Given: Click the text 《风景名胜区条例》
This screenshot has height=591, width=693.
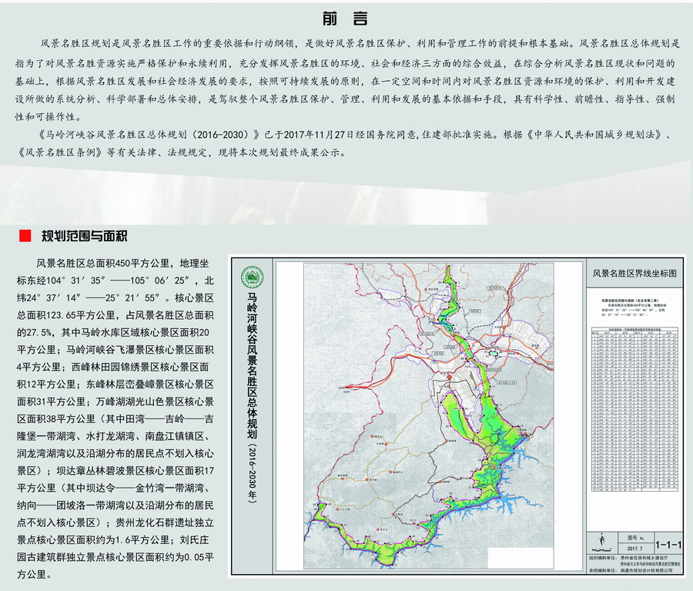Looking at the screenshot, I should [61, 152].
